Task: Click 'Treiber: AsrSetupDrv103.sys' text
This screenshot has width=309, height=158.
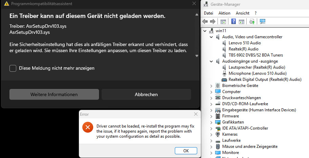Action: pyautogui.click(x=38, y=26)
